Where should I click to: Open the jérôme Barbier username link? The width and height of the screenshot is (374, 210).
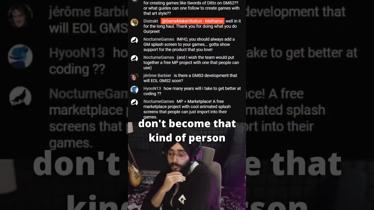(x=157, y=76)
